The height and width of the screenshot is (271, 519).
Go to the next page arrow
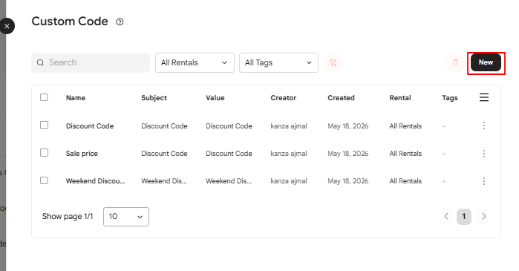[x=483, y=216]
